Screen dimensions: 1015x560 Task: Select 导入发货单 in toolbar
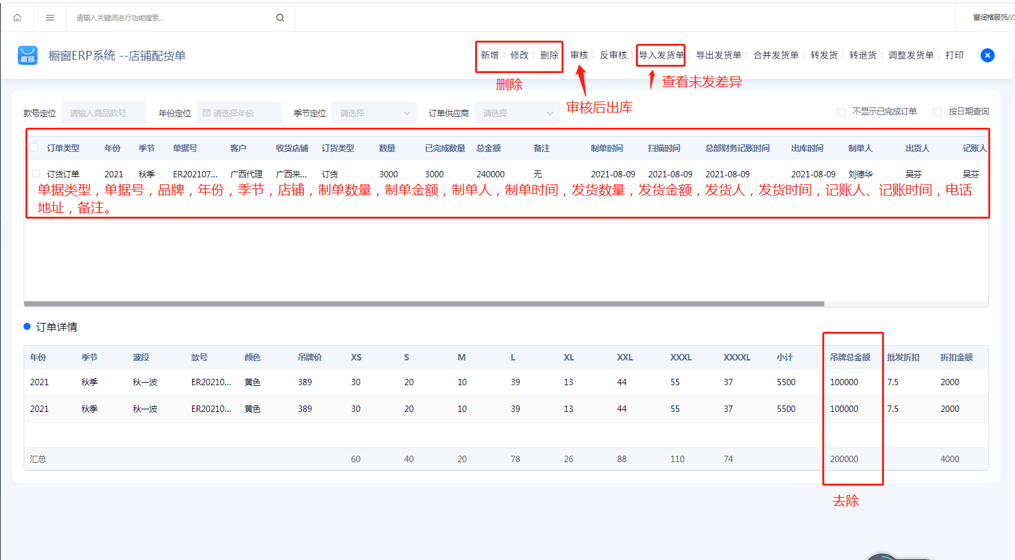661,55
